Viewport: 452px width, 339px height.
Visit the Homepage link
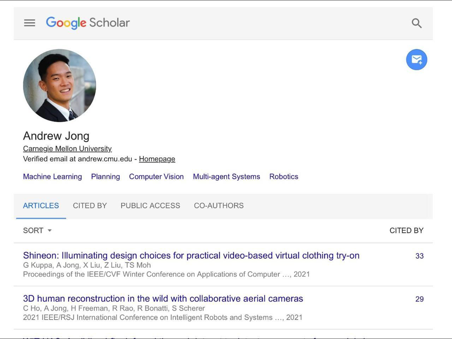157,159
